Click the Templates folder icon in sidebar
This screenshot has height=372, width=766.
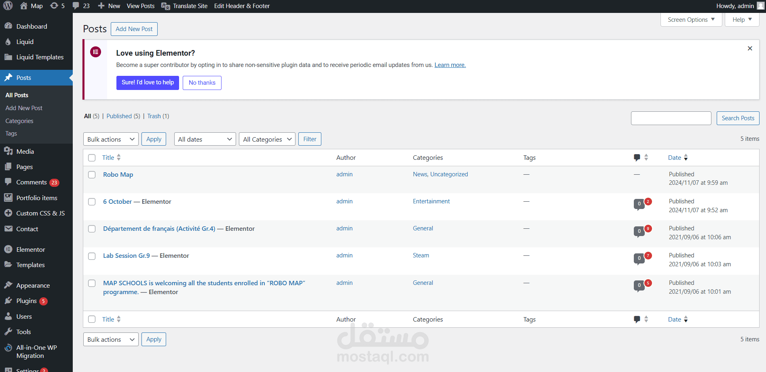point(8,265)
